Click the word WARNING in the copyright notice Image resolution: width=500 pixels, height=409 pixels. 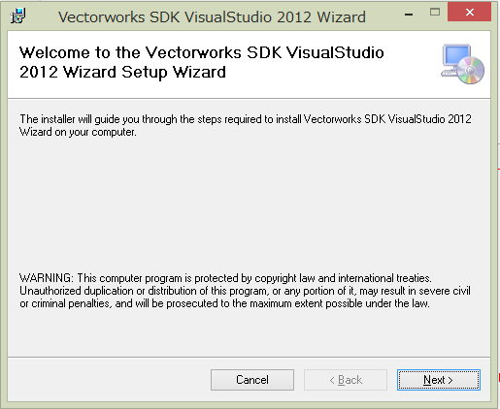click(x=47, y=278)
